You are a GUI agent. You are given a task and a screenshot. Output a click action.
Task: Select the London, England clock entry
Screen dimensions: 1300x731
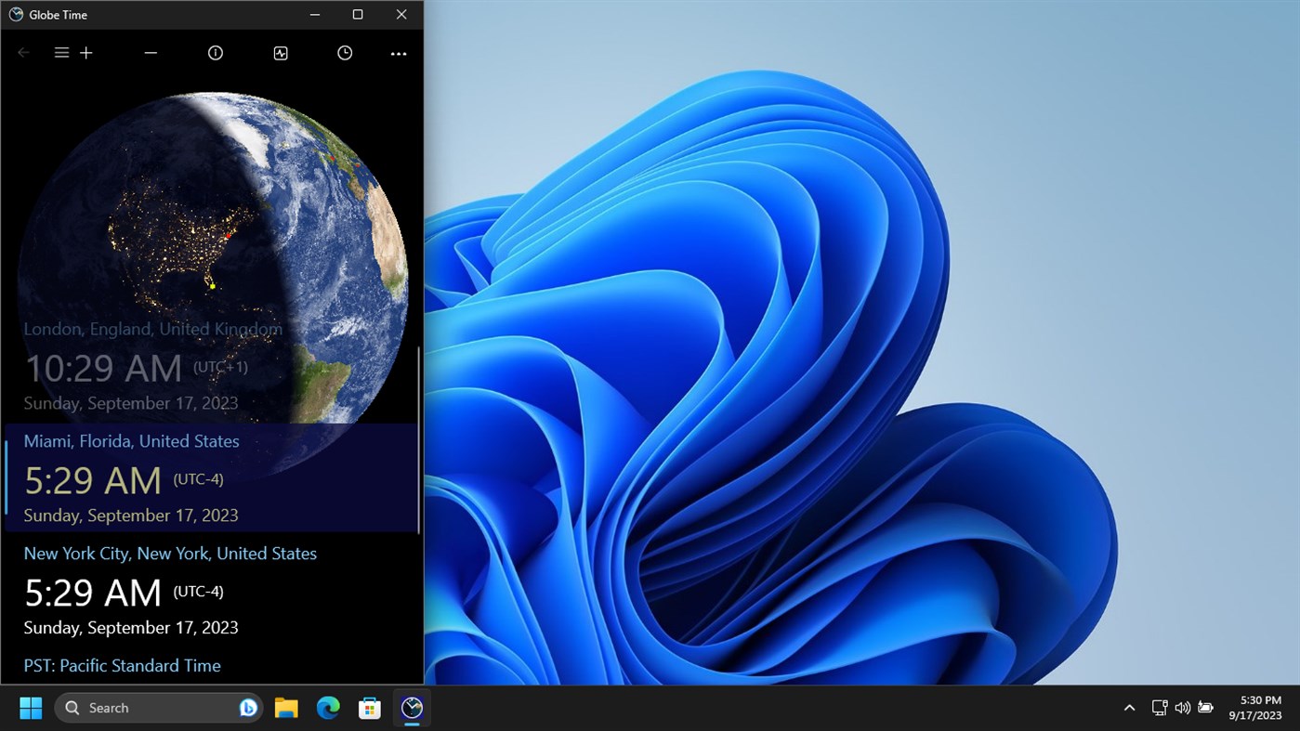pyautogui.click(x=212, y=366)
